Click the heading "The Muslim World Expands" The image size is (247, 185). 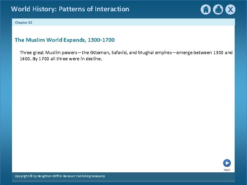point(50,40)
